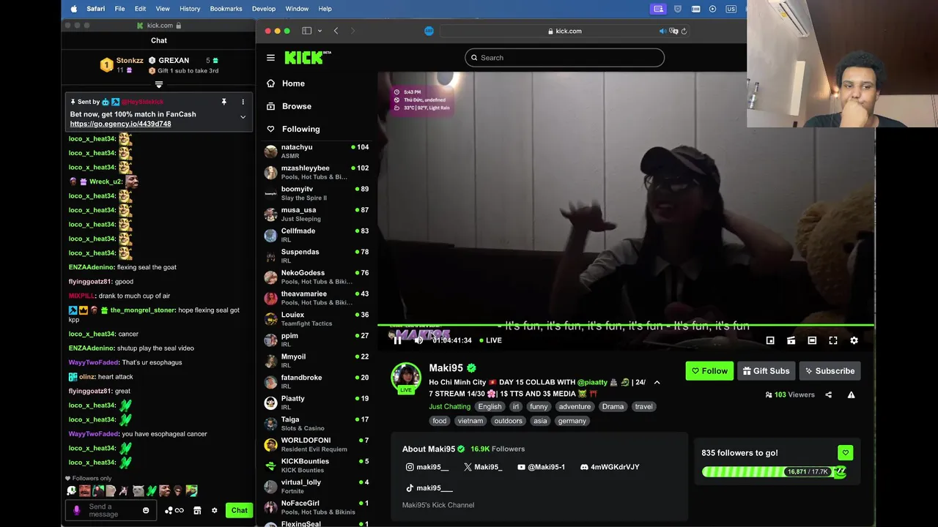Click Stonkzz on the leaderboard
The width and height of the screenshot is (938, 527).
click(x=130, y=61)
